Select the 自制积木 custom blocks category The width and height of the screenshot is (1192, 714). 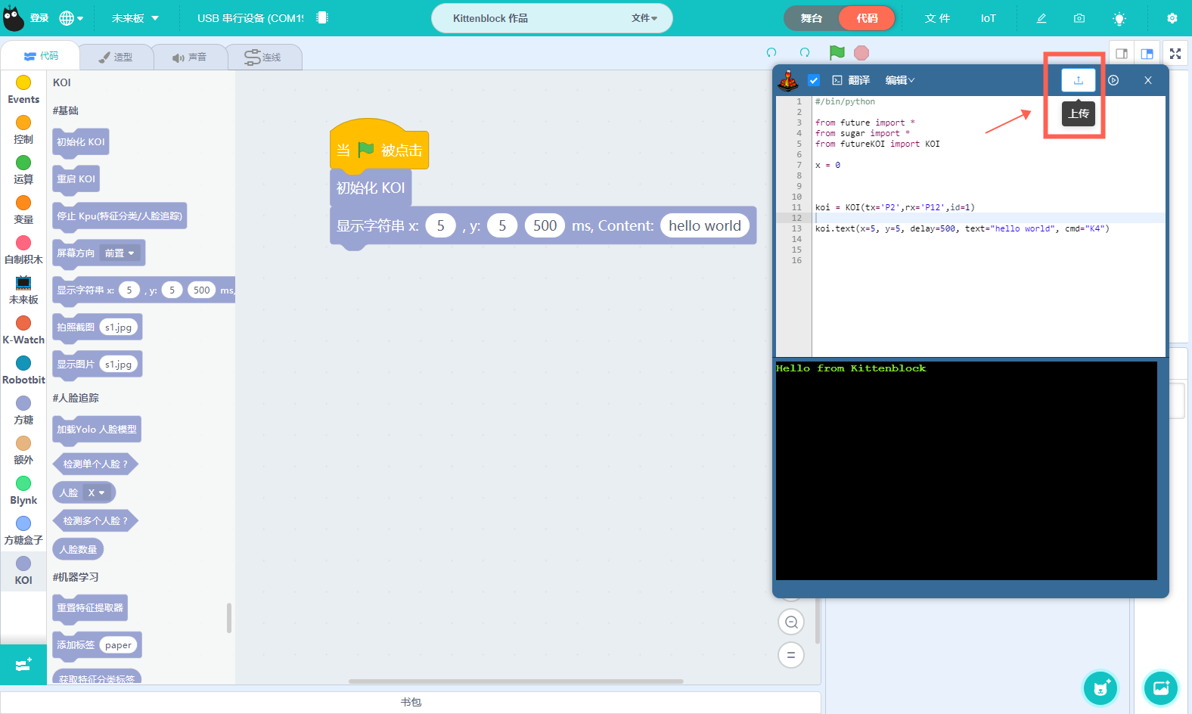[x=23, y=250]
